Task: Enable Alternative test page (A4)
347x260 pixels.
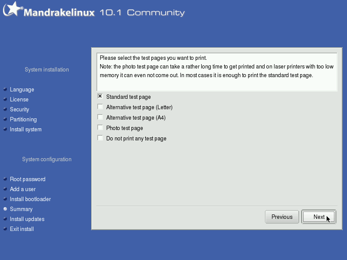Action: pos(100,117)
